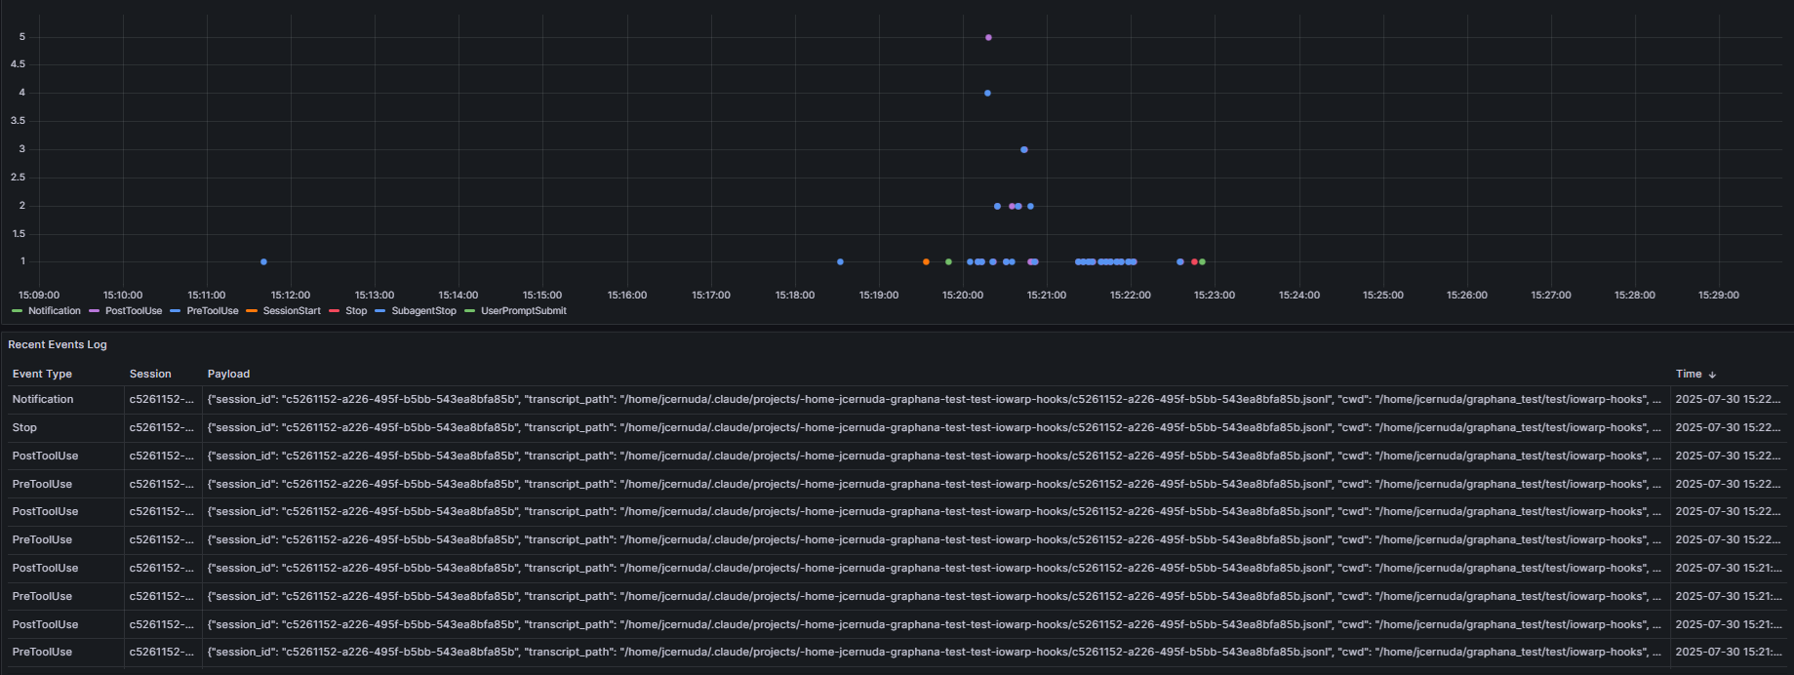Isolate the UserPromptSubmit series via its legend label
Screen dimensions: 1794x675
coord(523,311)
